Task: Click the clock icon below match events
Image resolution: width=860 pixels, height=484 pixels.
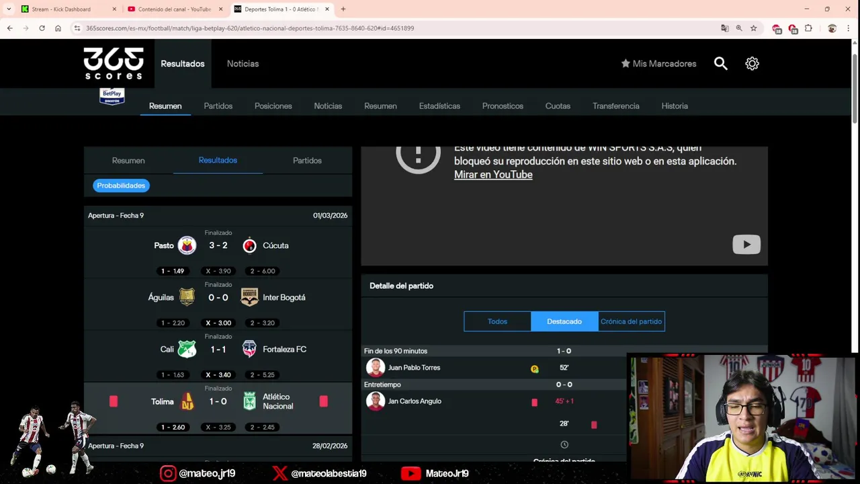Action: pos(564,444)
